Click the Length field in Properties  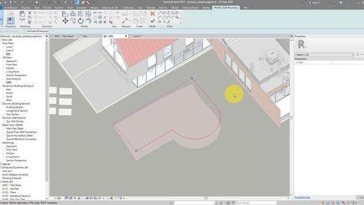pyautogui.click(x=348, y=62)
